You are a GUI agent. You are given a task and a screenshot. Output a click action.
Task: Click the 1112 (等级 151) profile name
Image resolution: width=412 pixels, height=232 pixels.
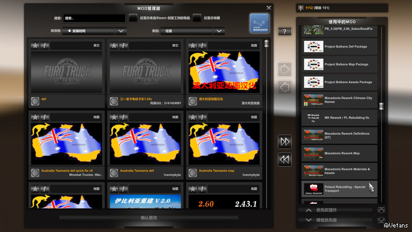pos(317,8)
